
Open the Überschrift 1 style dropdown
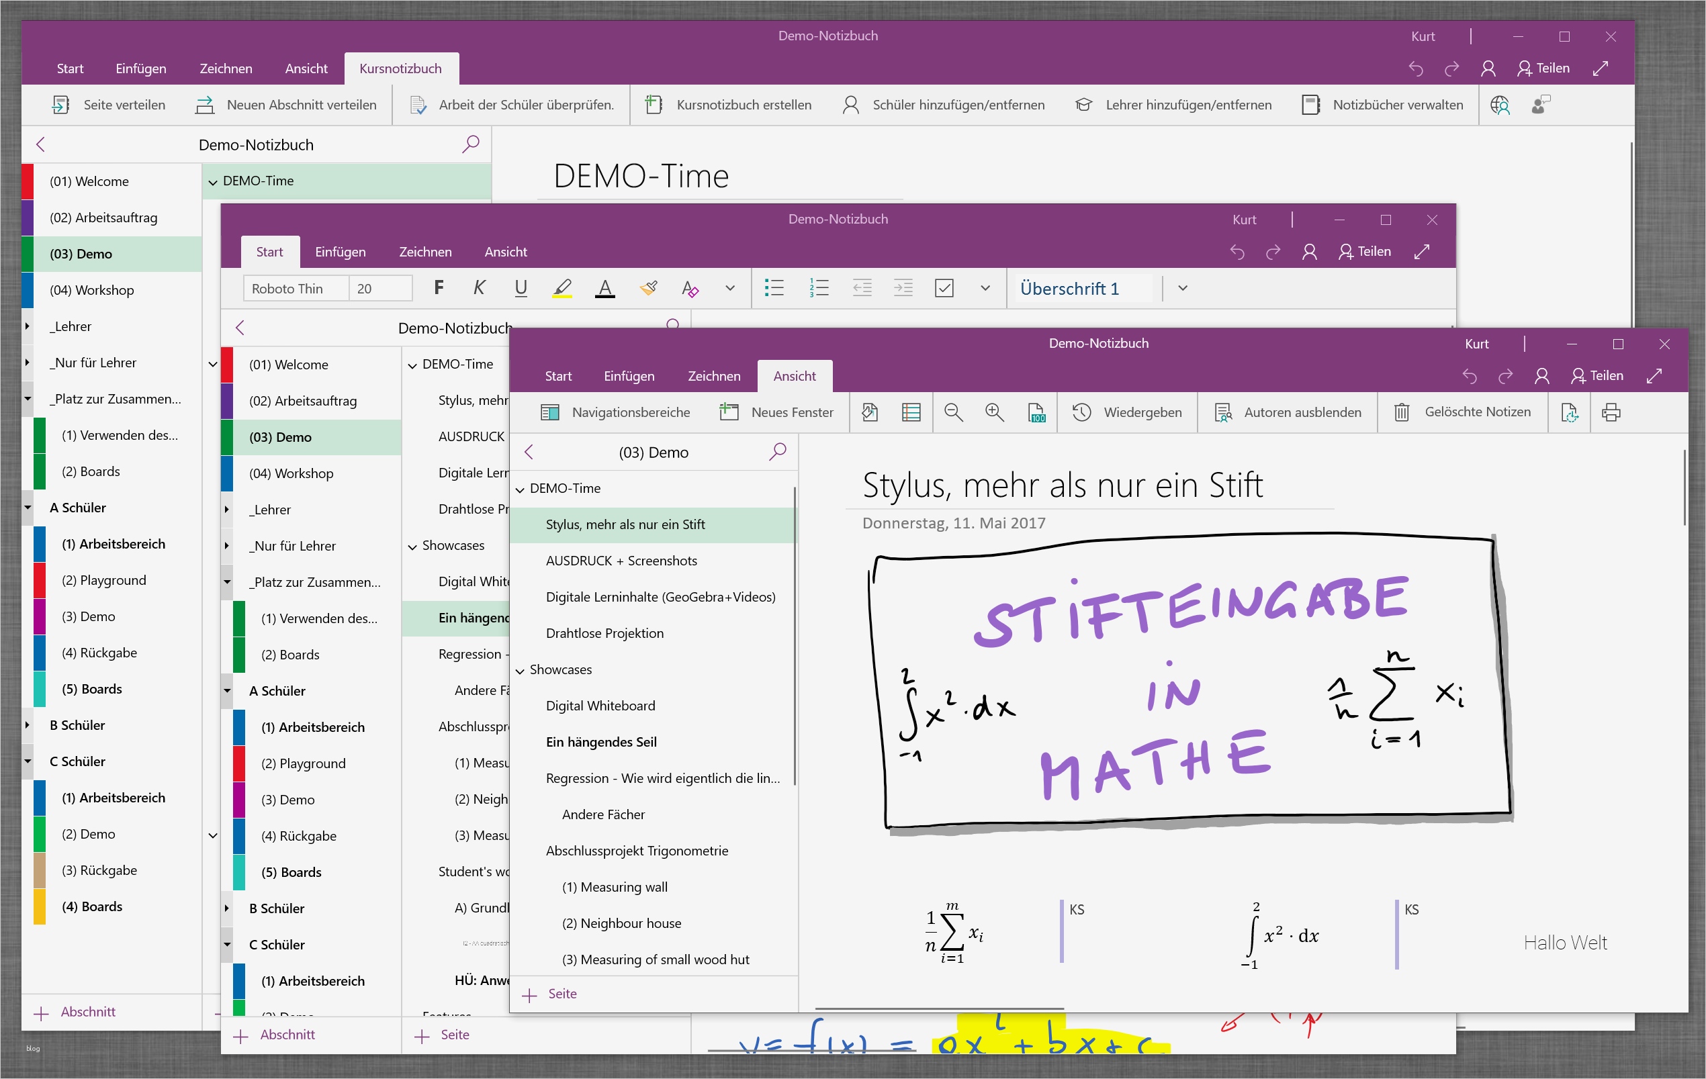tap(1182, 288)
